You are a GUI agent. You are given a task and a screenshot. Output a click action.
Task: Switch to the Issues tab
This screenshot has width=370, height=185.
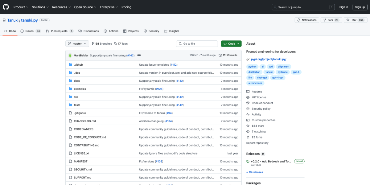[x=30, y=31]
